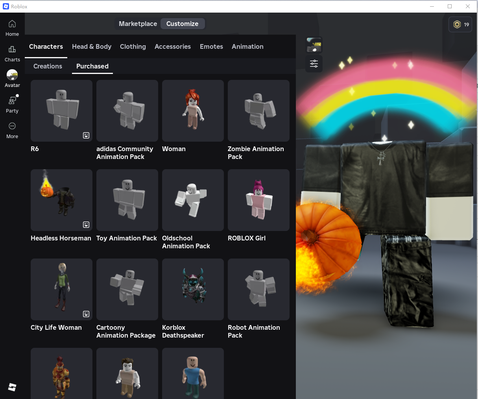
Task: Open the avatar viewer settings sliders icon
Action: pyautogui.click(x=314, y=64)
